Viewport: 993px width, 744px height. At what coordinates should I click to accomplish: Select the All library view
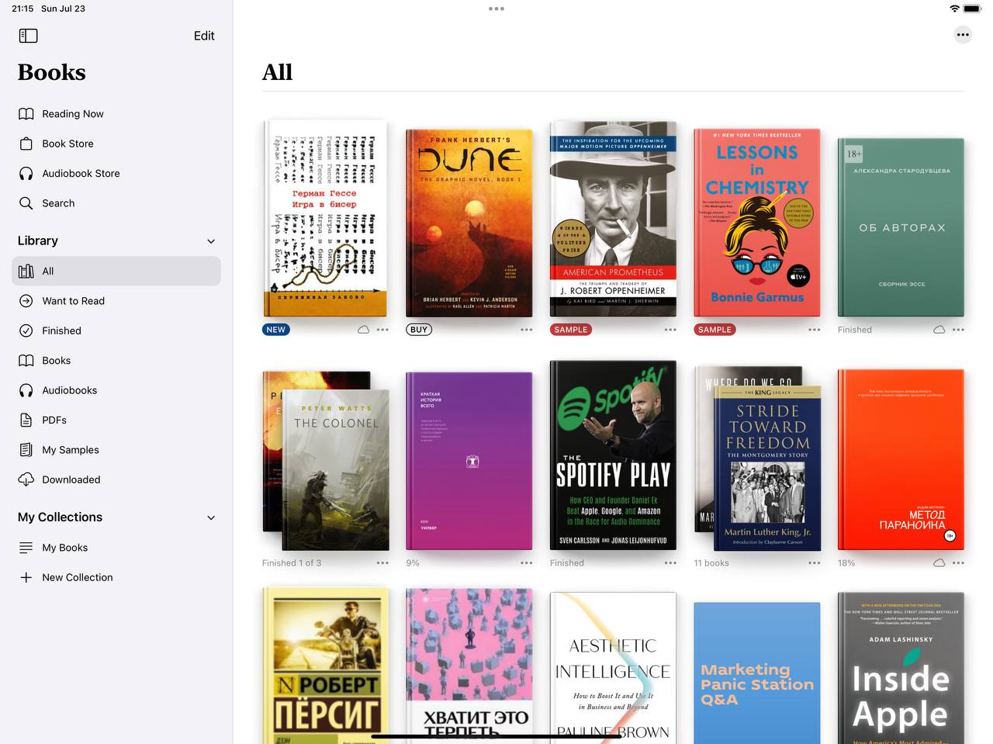[x=116, y=271]
